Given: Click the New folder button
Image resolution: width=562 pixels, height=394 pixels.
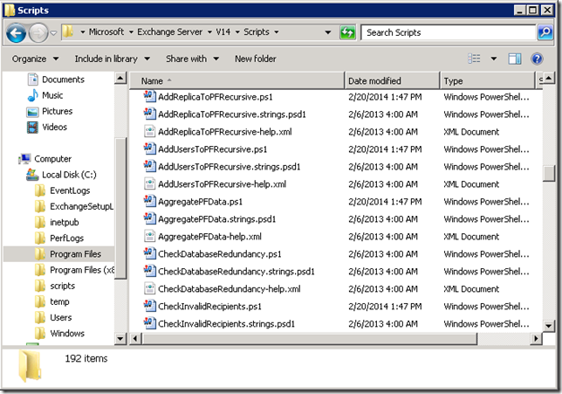Looking at the screenshot, I should [256, 59].
